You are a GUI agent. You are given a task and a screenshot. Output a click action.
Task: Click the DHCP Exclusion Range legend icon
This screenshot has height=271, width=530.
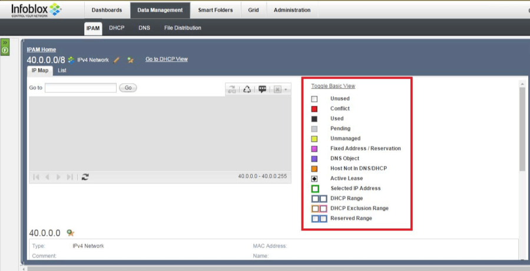tap(319, 209)
